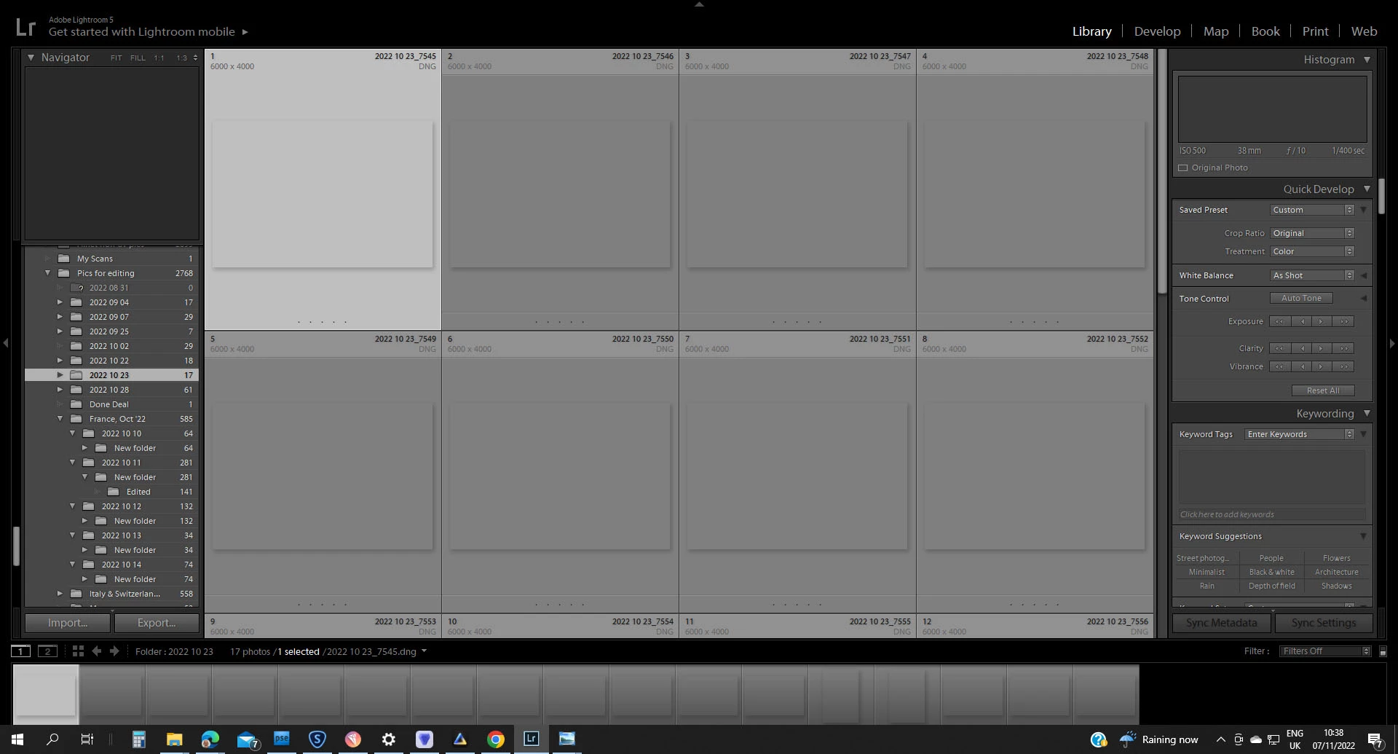Collapse the Keywording panel
This screenshot has width=1398, height=754.
(1367, 413)
